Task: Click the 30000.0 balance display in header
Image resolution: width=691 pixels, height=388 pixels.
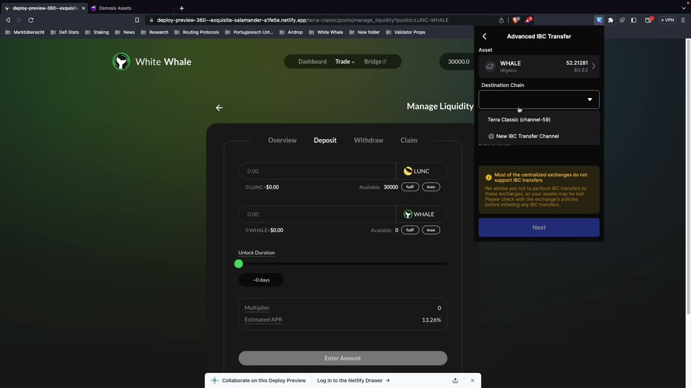Action: (x=459, y=61)
